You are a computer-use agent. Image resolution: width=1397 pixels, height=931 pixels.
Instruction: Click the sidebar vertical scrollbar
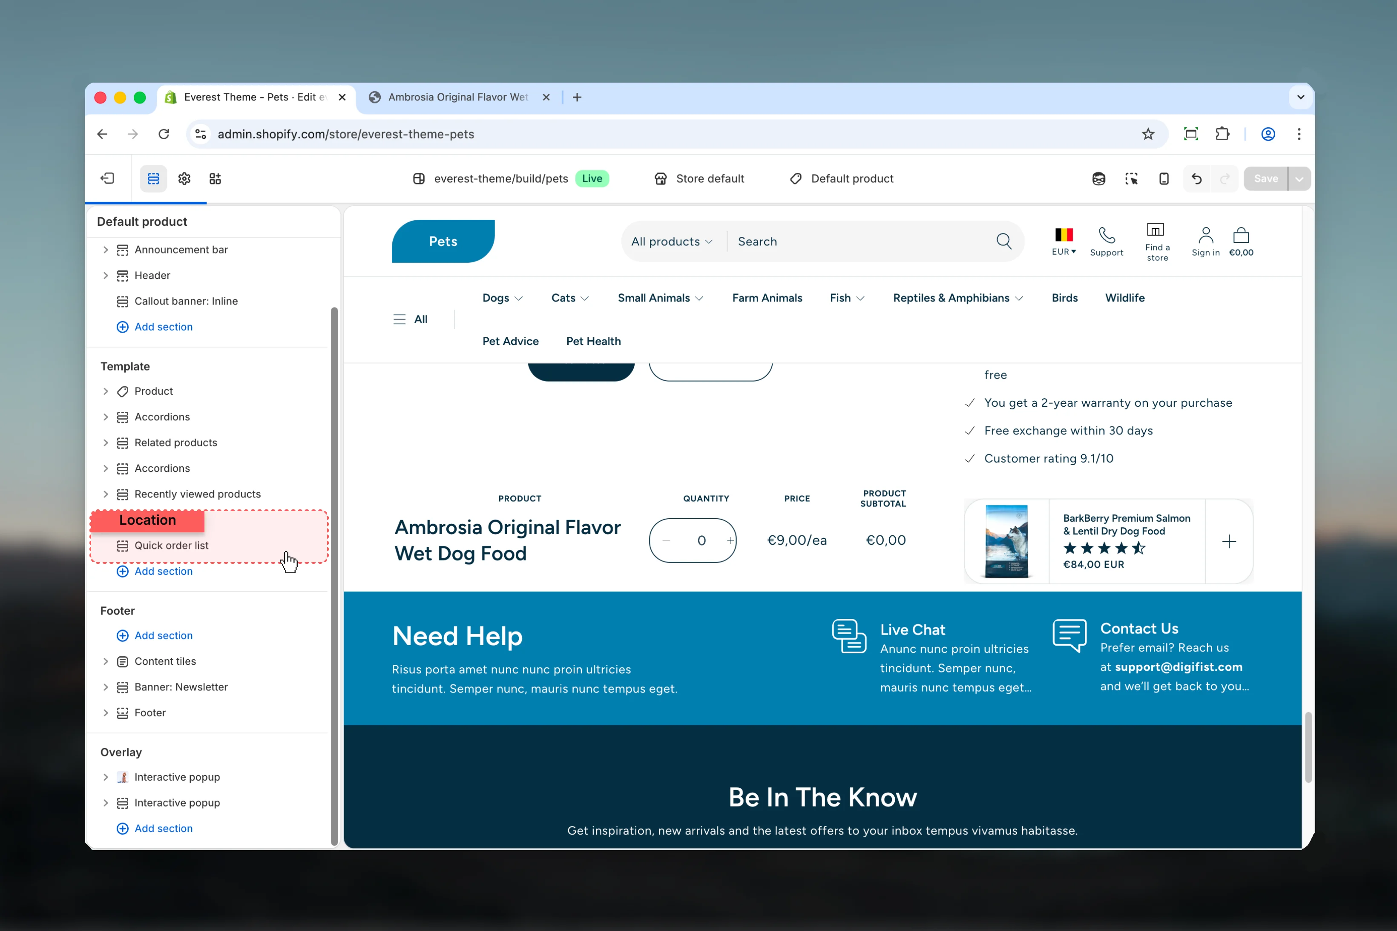click(334, 576)
